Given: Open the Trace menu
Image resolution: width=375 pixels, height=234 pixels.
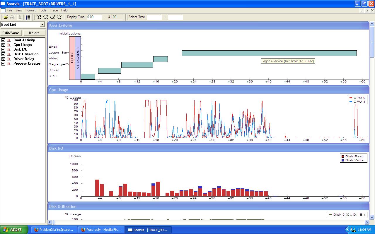Looking at the screenshot, I should point(54,10).
